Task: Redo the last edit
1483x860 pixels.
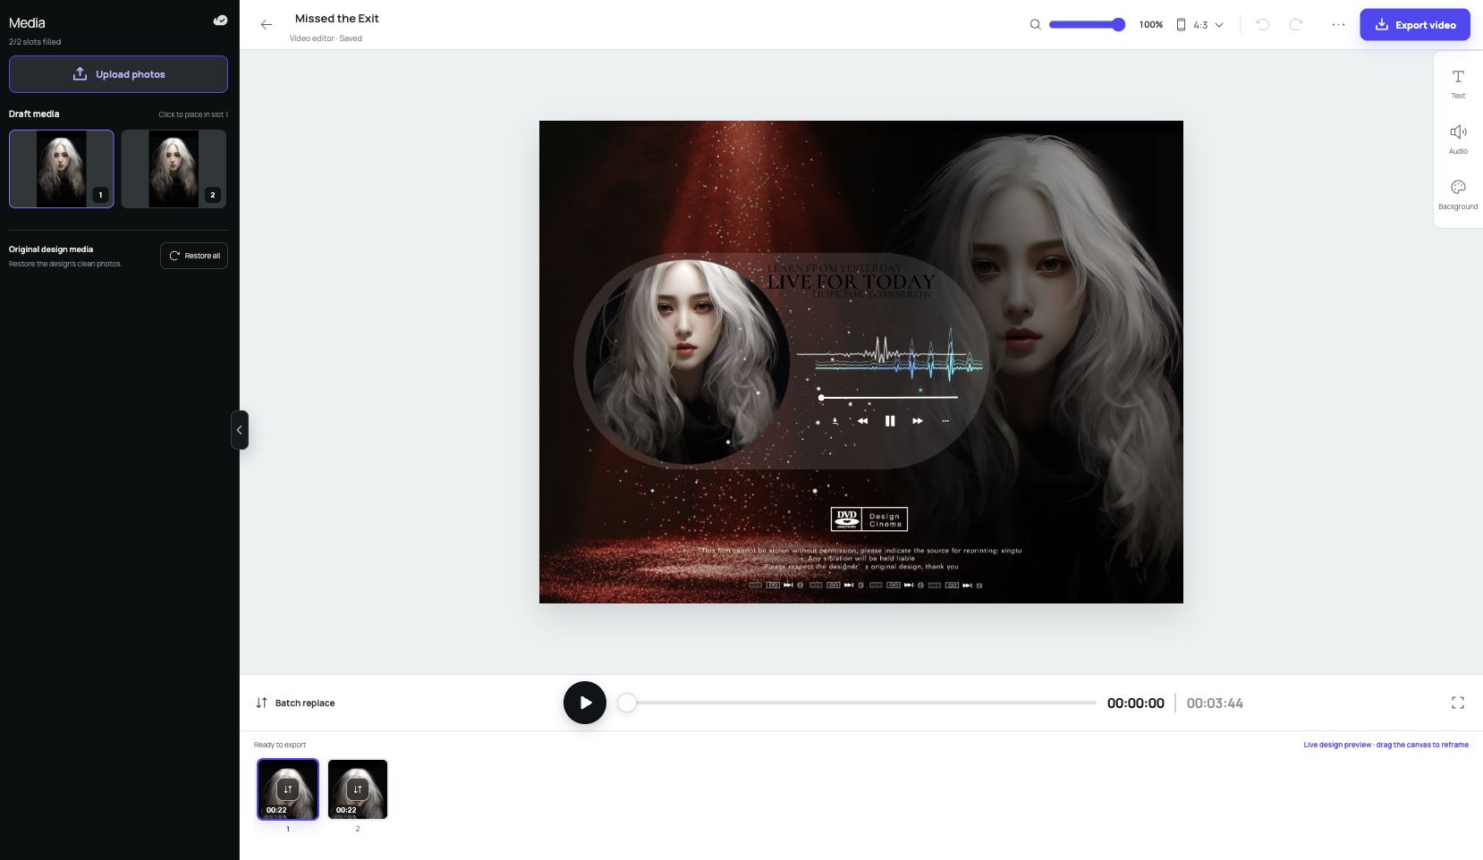Action: coord(1296,25)
